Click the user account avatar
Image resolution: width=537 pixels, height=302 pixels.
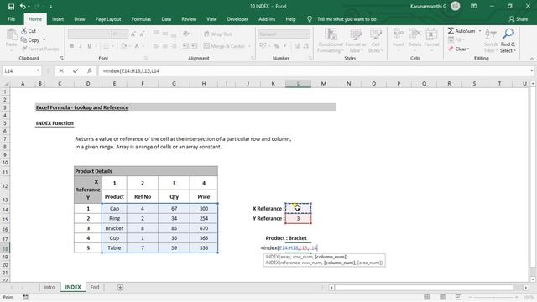pyautogui.click(x=455, y=6)
